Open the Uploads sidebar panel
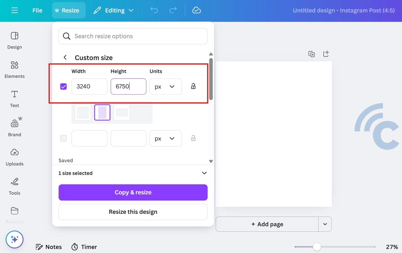 point(14,157)
